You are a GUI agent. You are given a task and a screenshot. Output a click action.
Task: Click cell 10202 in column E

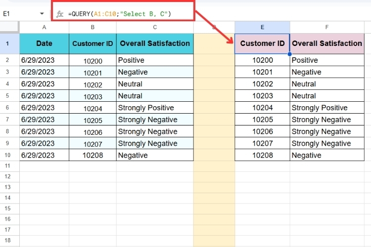tap(262, 84)
